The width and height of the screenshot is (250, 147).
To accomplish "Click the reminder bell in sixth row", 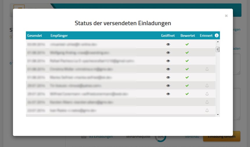I will [x=207, y=86].
